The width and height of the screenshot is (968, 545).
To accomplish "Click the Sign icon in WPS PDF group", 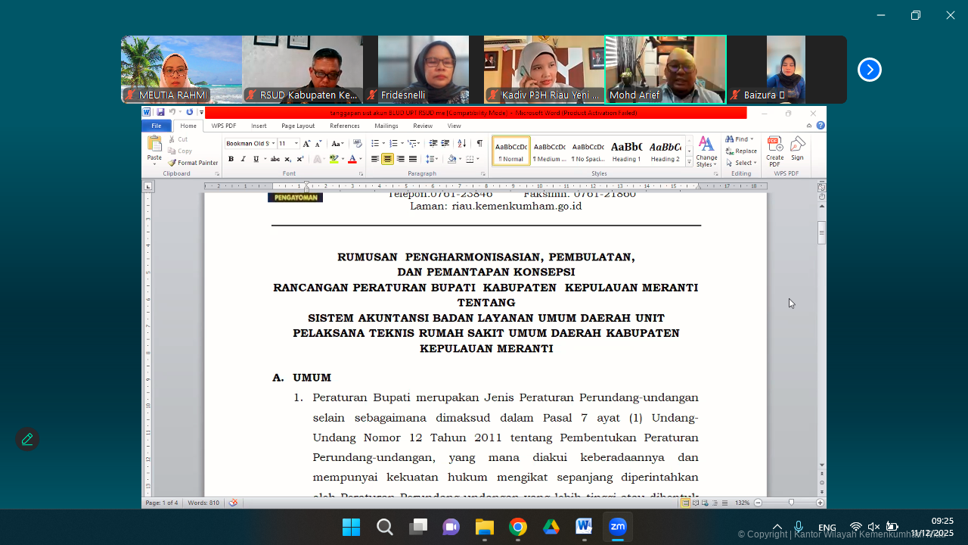I will click(797, 148).
